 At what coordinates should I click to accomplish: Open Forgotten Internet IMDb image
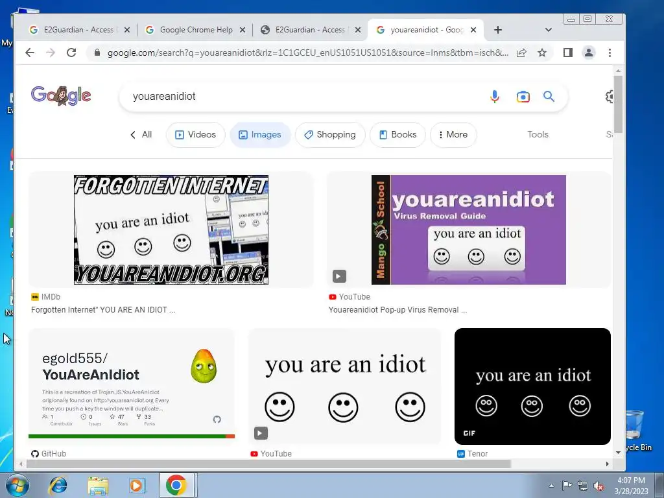(x=171, y=230)
